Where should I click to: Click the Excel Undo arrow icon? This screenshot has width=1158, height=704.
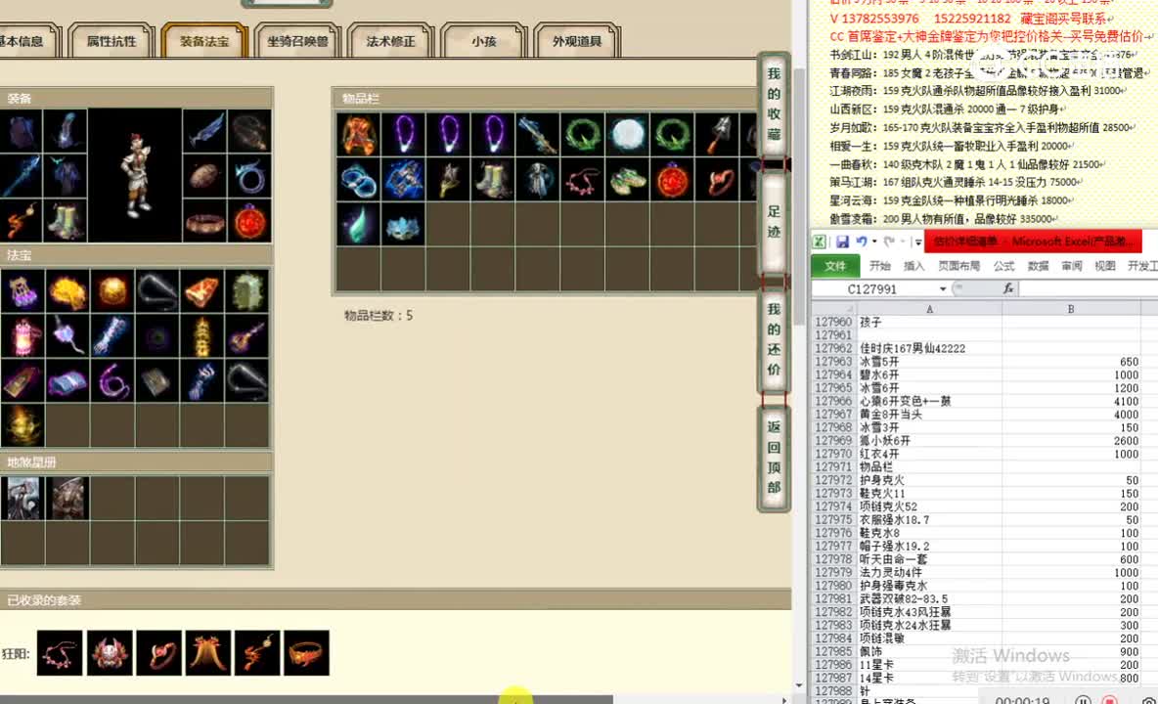[861, 242]
